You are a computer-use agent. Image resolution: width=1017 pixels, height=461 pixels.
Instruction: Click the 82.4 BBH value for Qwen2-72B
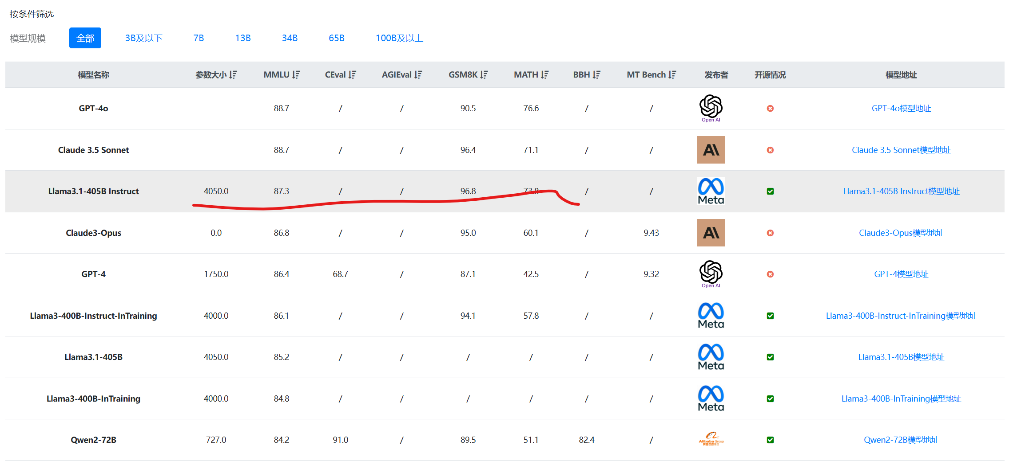[x=587, y=440]
